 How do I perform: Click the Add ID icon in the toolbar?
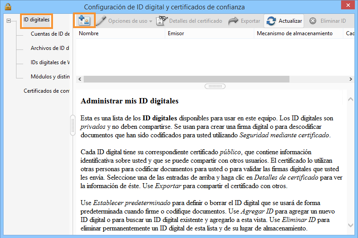coord(84,21)
